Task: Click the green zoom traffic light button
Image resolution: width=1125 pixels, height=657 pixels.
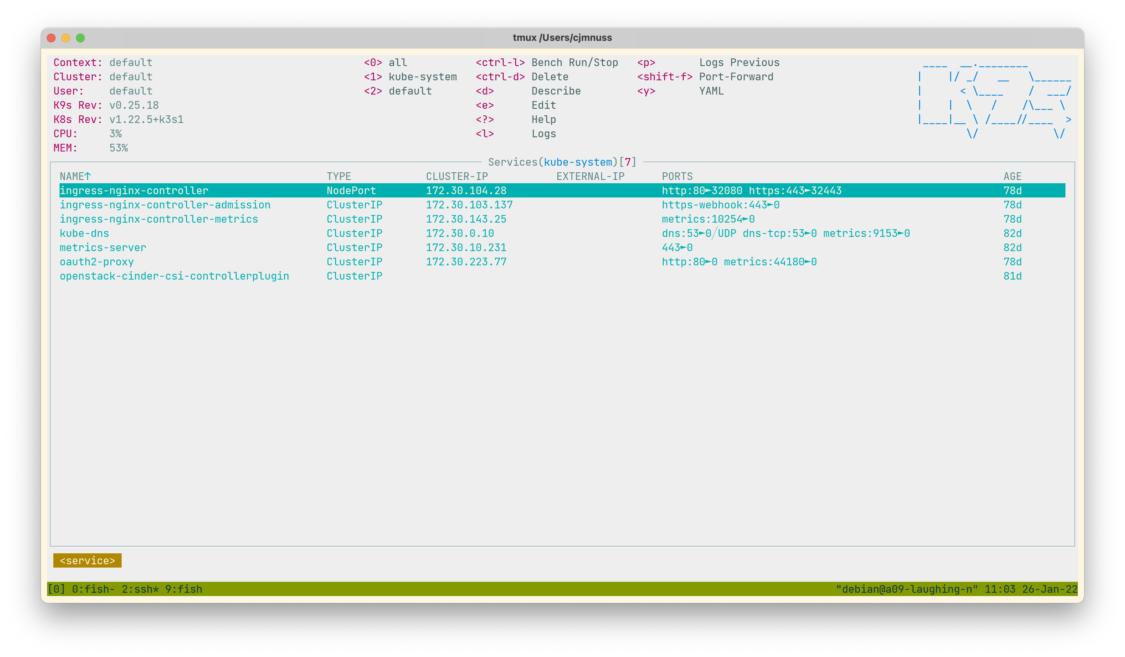Action: pyautogui.click(x=81, y=38)
